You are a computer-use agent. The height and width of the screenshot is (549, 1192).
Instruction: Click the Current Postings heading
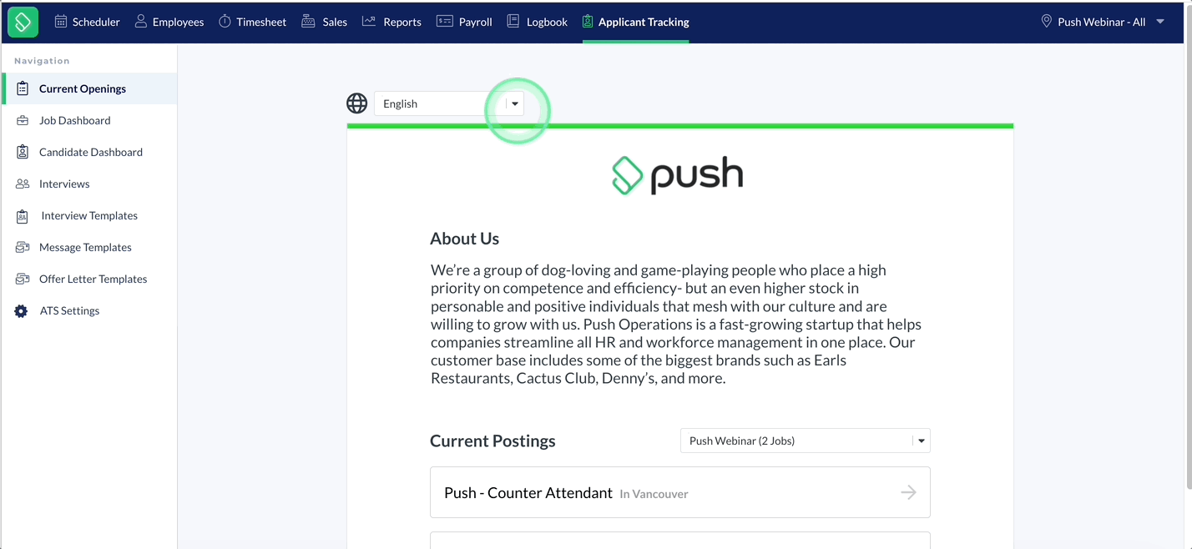(x=492, y=441)
